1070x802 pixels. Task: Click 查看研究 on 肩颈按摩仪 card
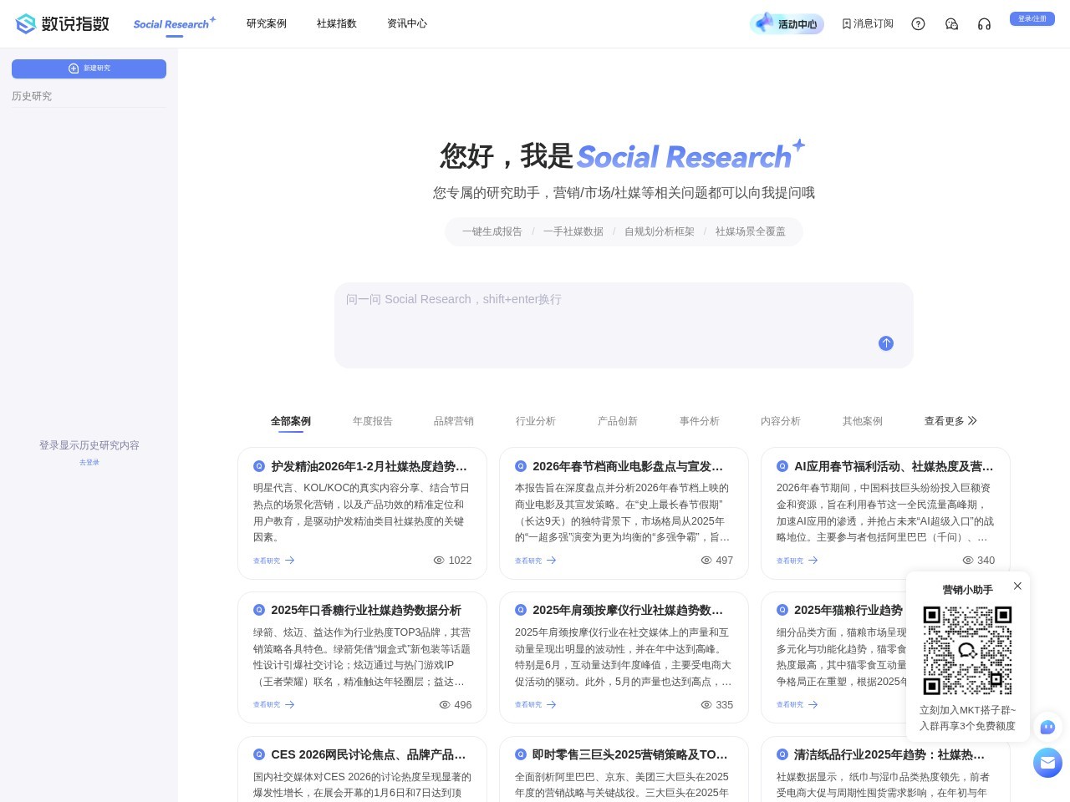coord(536,704)
